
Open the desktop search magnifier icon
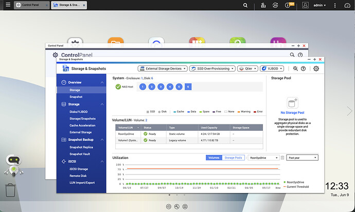(x=245, y=5)
